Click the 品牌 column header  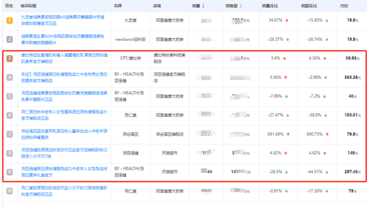[118, 6]
